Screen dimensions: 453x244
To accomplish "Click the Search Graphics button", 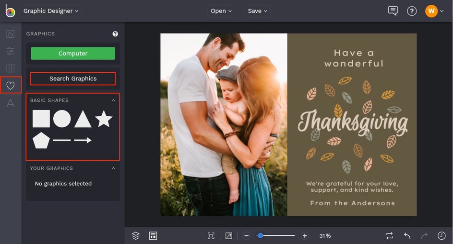I will (x=73, y=78).
